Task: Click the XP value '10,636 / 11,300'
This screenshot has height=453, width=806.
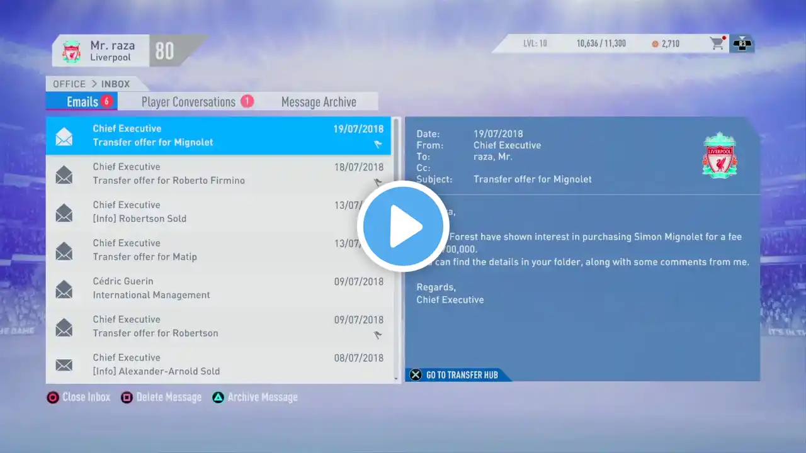Action: 601,44
